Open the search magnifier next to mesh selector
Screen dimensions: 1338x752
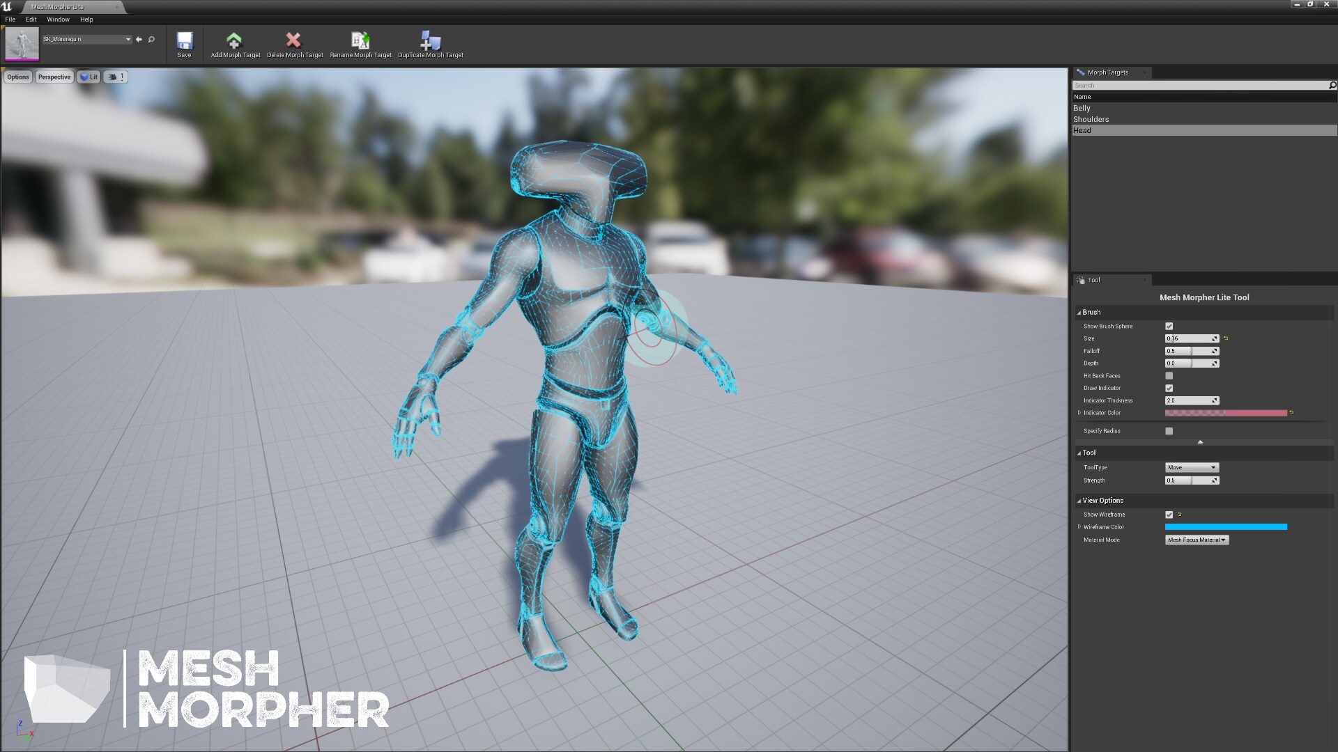[x=151, y=40]
